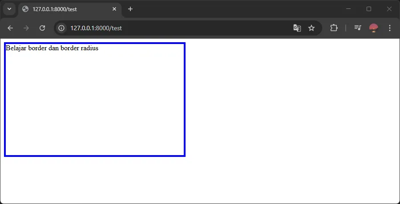Open the media controls icon
Image resolution: width=400 pixels, height=204 pixels.
click(x=358, y=28)
